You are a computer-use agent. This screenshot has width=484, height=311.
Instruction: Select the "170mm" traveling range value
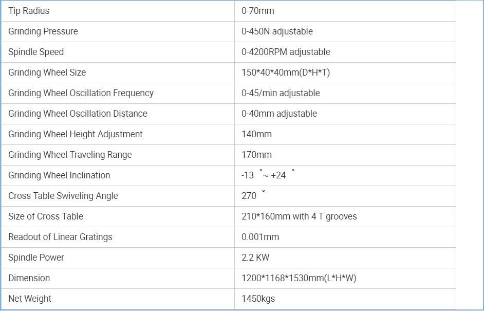[256, 155]
